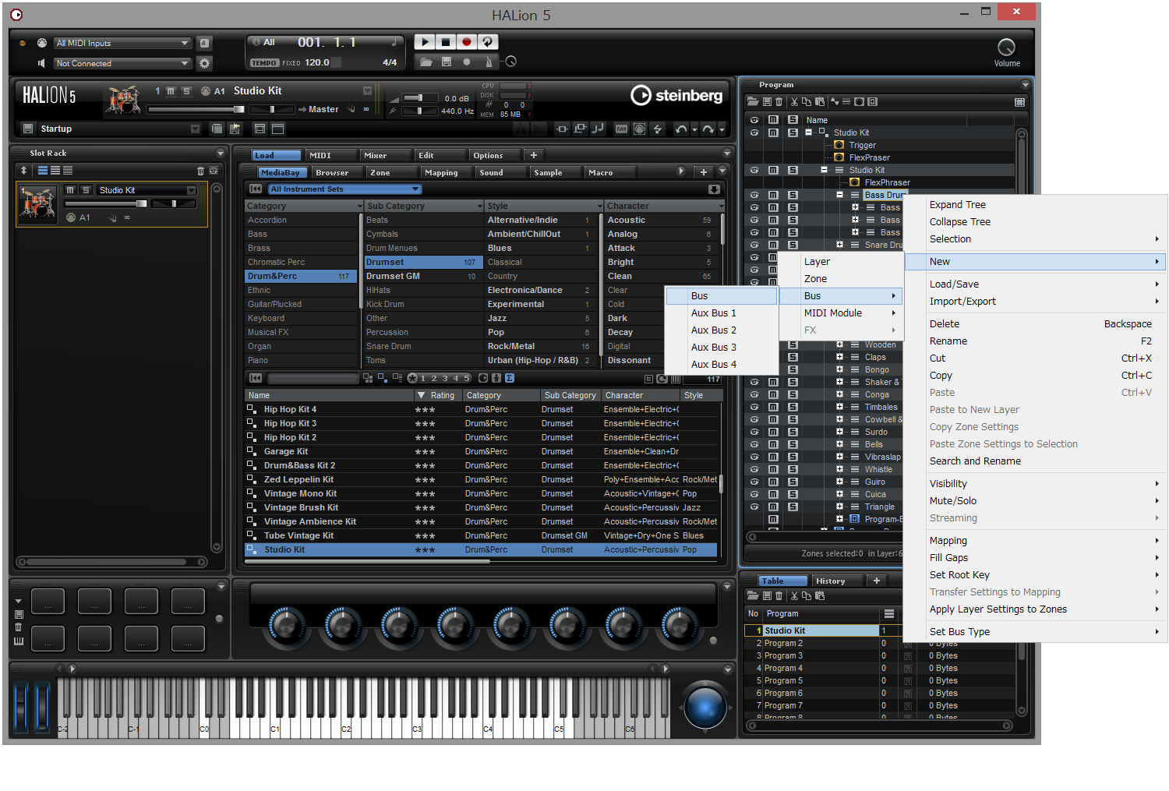The width and height of the screenshot is (1169, 791).
Task: Click the Steinberg logo
Action: (676, 95)
